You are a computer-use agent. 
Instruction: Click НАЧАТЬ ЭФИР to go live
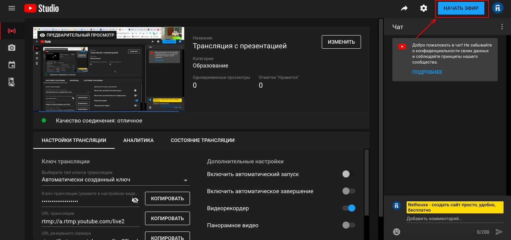click(461, 8)
